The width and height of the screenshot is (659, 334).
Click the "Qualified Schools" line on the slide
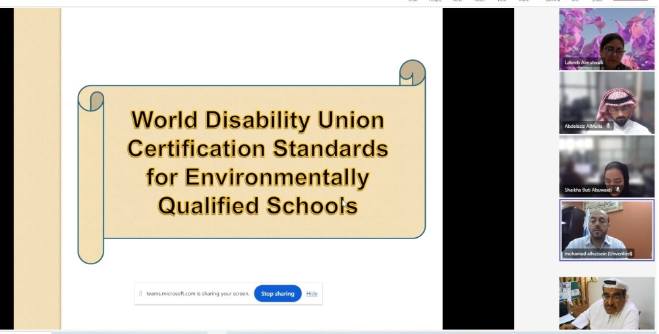tap(258, 206)
